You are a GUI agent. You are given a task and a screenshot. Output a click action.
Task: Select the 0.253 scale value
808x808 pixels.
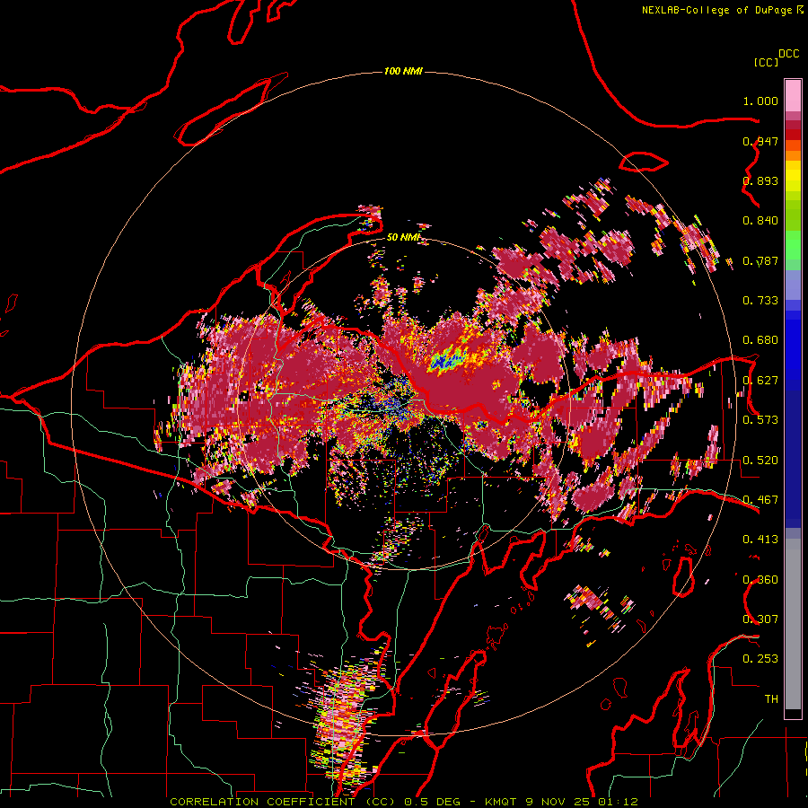tap(760, 659)
